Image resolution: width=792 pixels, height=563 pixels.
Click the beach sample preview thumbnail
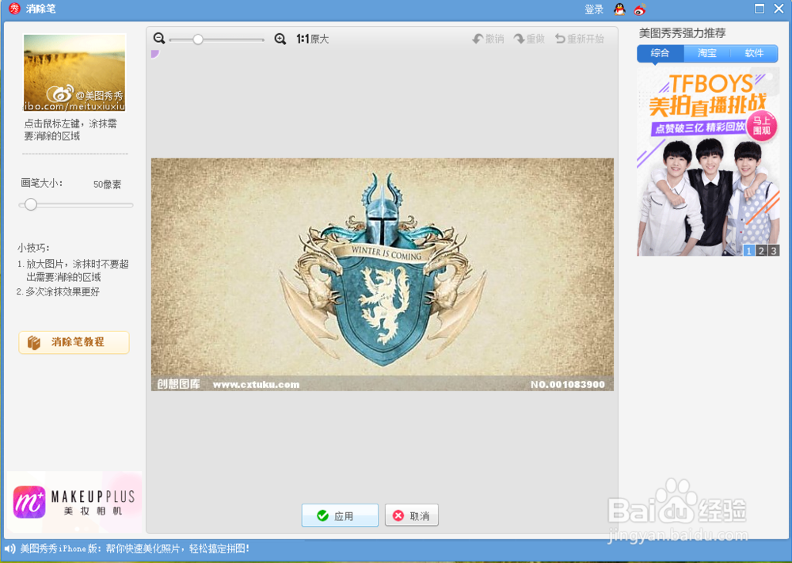point(74,72)
